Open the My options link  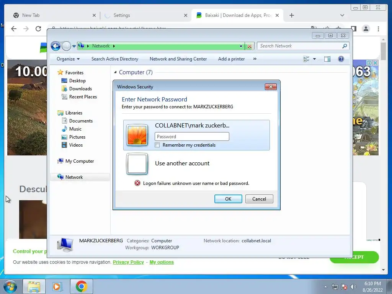162,262
